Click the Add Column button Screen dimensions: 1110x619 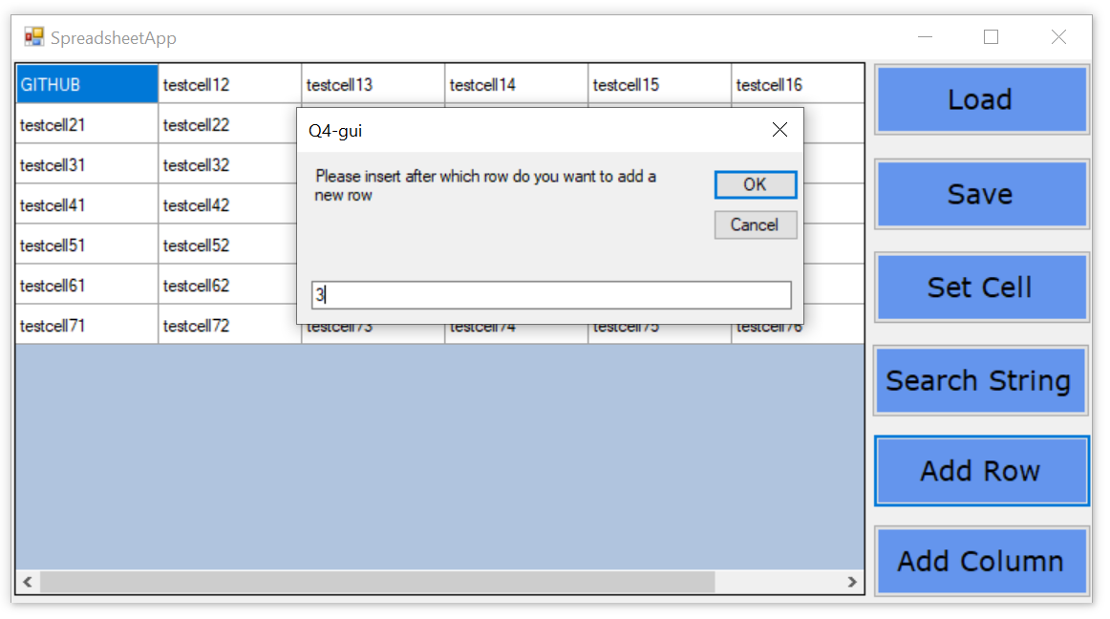click(981, 561)
